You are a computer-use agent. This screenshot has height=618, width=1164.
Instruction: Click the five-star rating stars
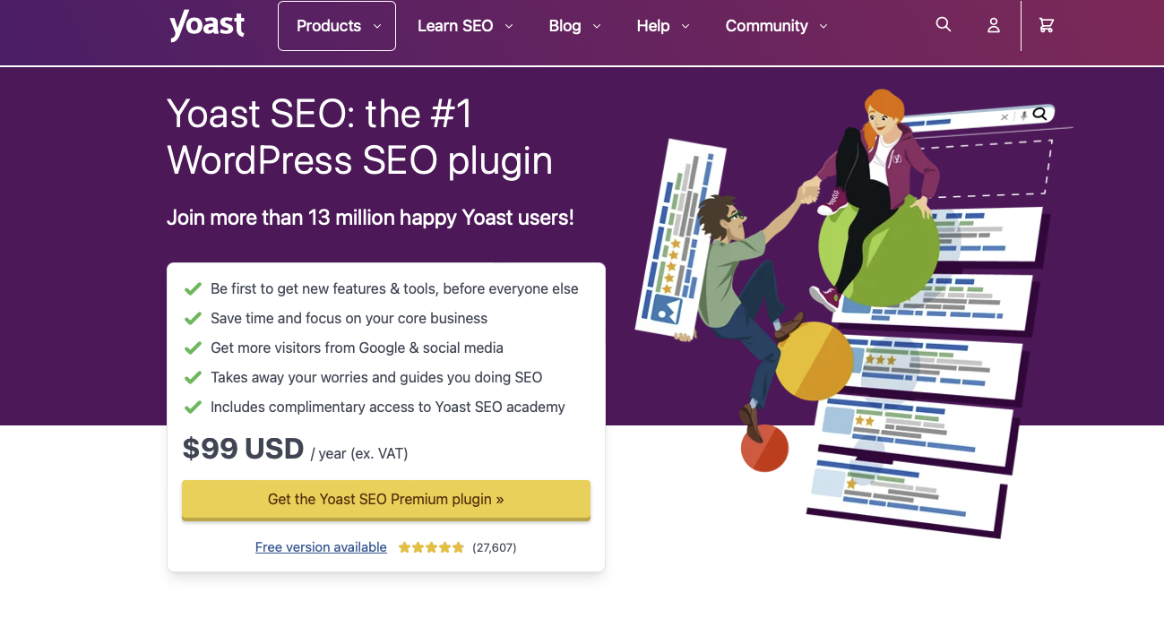[431, 547]
